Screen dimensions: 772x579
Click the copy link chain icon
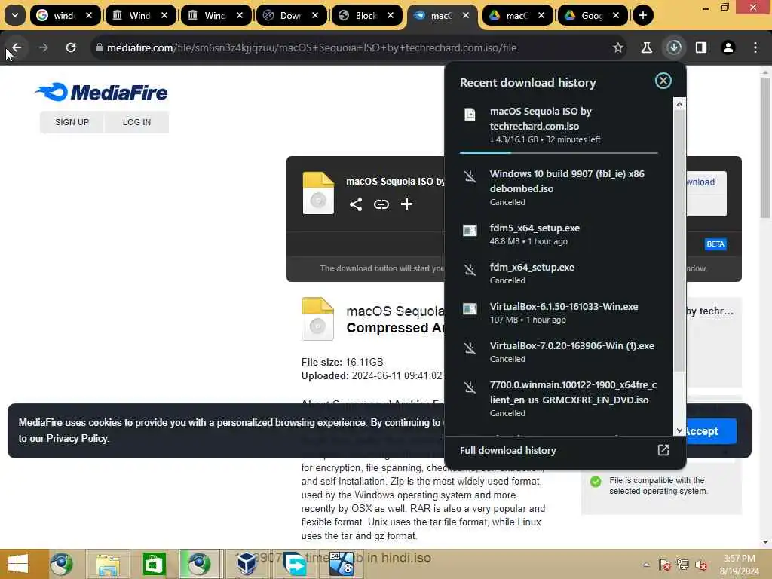tap(381, 204)
